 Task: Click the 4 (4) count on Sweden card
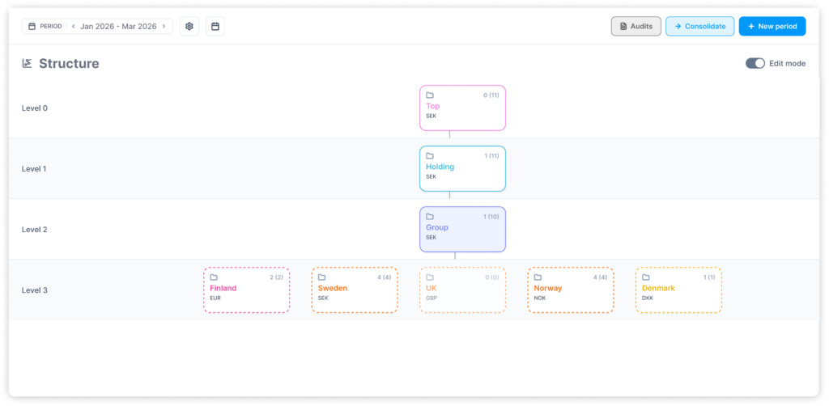point(384,277)
